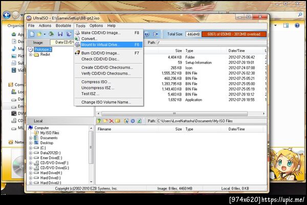Click the Local tree scroll down arrow
Image resolution: width=307 pixels, height=205 pixels.
tap(91, 182)
